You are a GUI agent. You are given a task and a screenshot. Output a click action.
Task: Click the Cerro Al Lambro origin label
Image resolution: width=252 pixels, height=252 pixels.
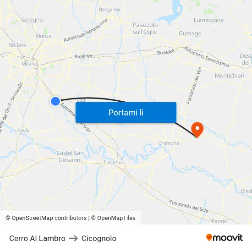(37, 238)
